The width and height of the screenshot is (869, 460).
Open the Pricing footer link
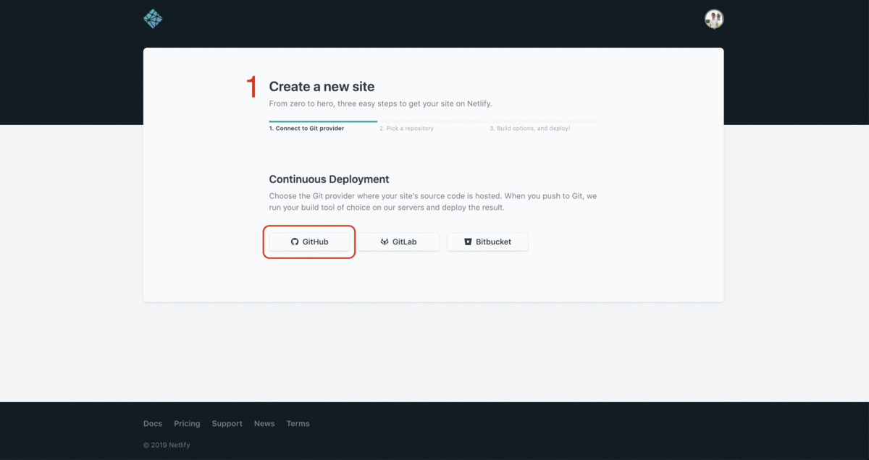187,424
